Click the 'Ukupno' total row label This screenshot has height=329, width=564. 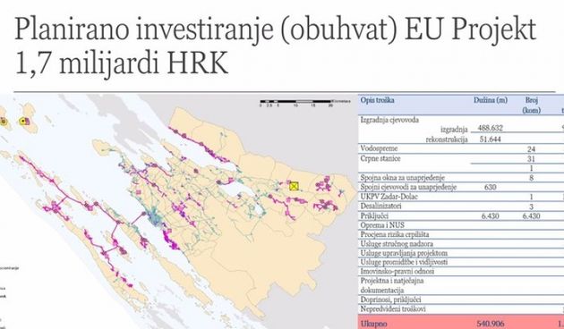tap(373, 324)
